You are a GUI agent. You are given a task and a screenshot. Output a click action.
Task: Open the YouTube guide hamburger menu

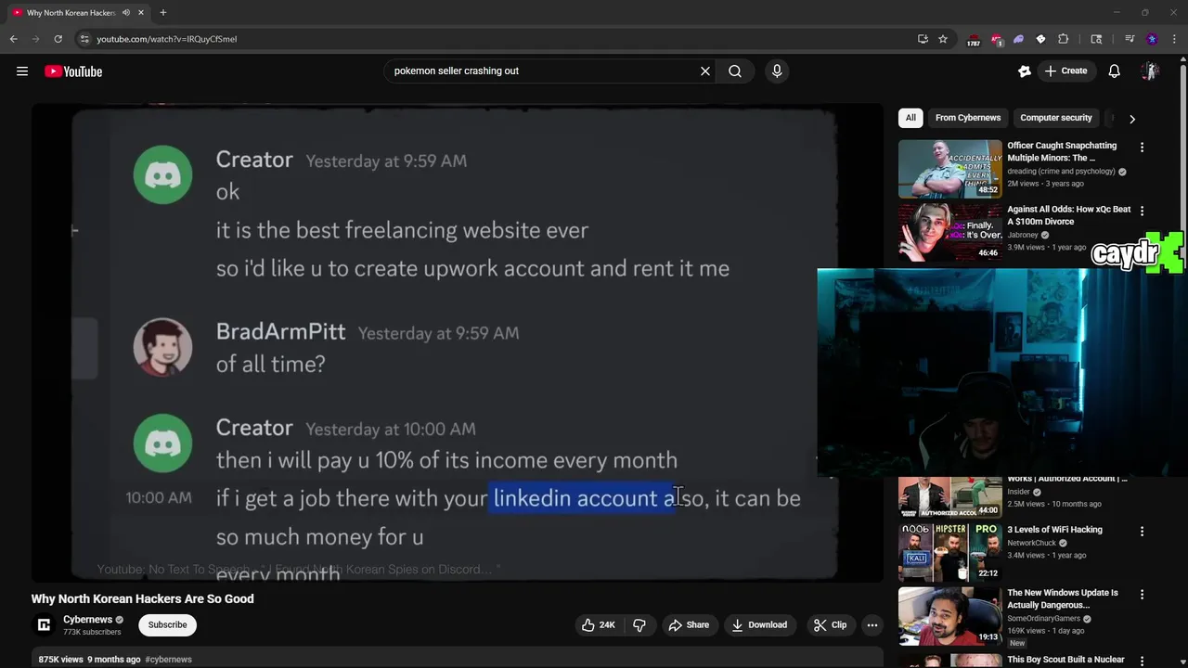pos(22,71)
